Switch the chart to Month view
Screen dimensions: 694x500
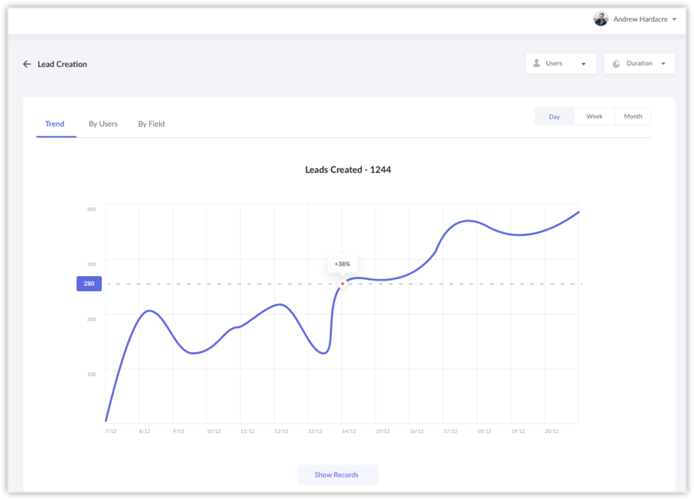coord(633,116)
